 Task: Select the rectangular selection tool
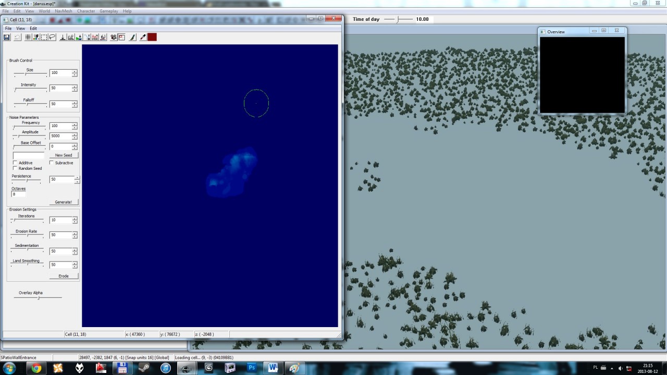[44, 37]
